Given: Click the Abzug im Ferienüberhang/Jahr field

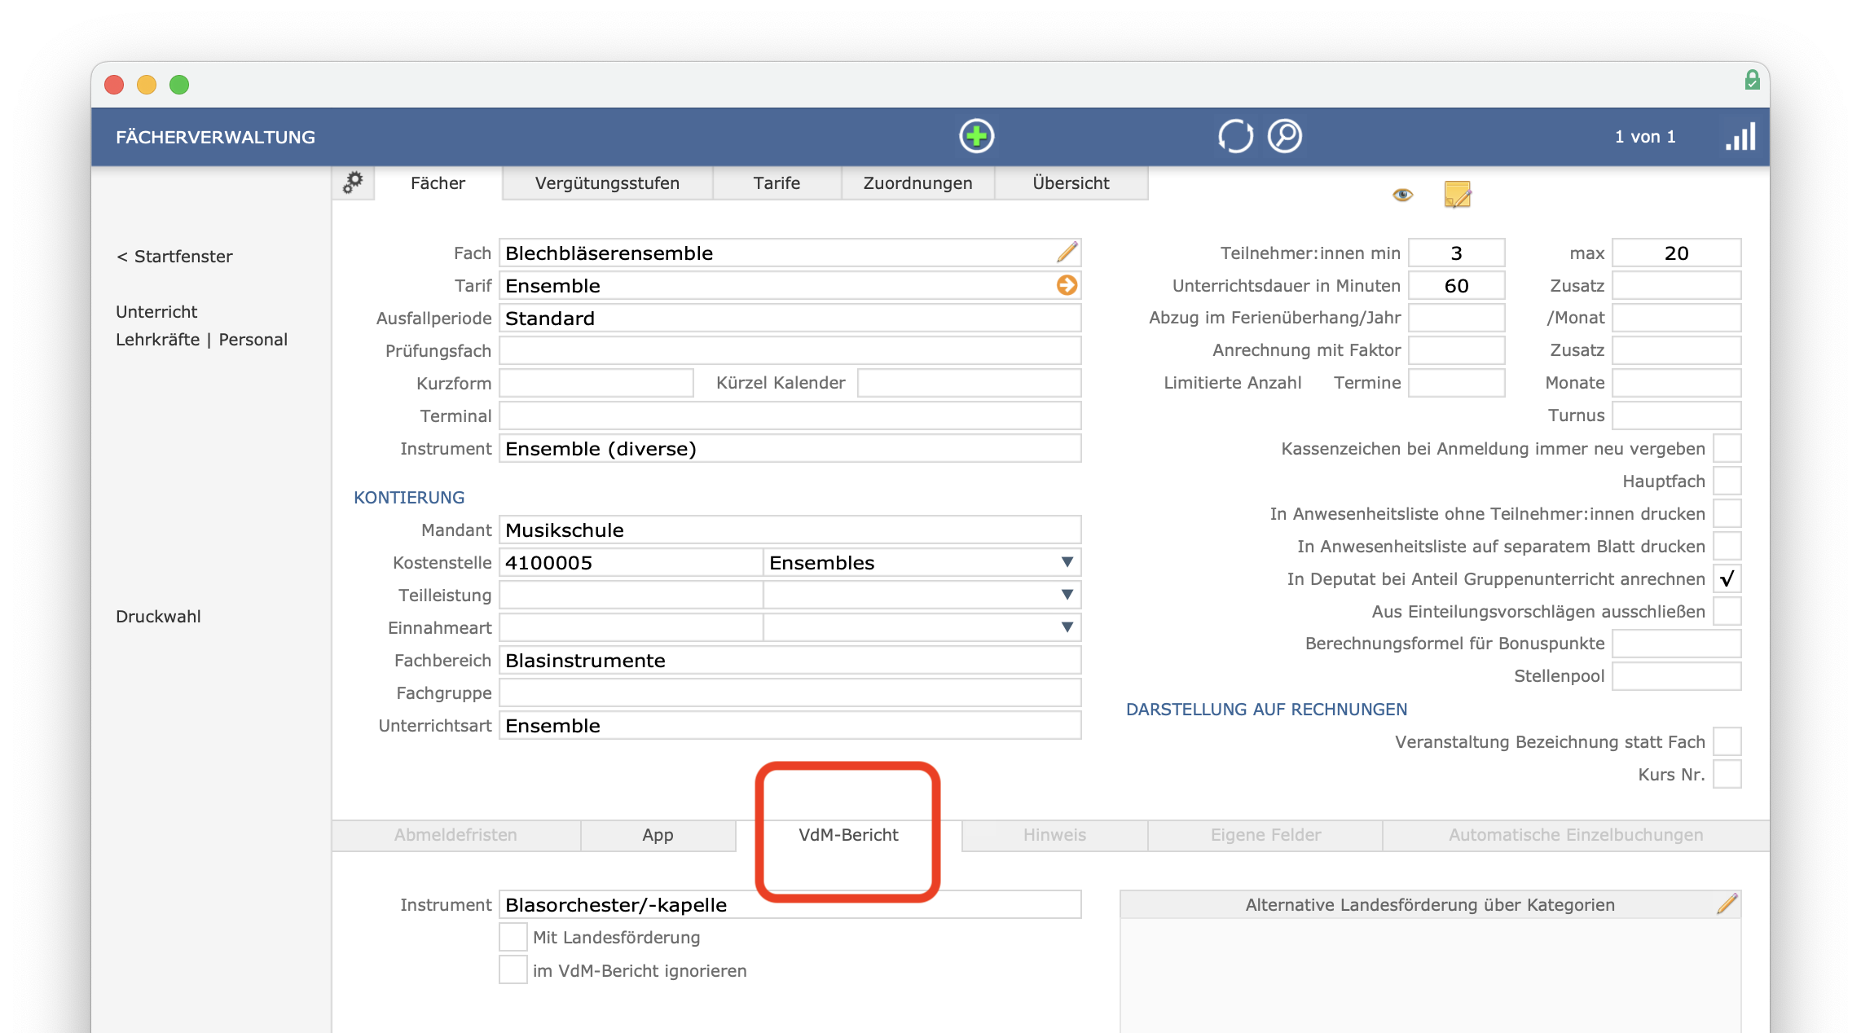Looking at the screenshot, I should [1456, 318].
